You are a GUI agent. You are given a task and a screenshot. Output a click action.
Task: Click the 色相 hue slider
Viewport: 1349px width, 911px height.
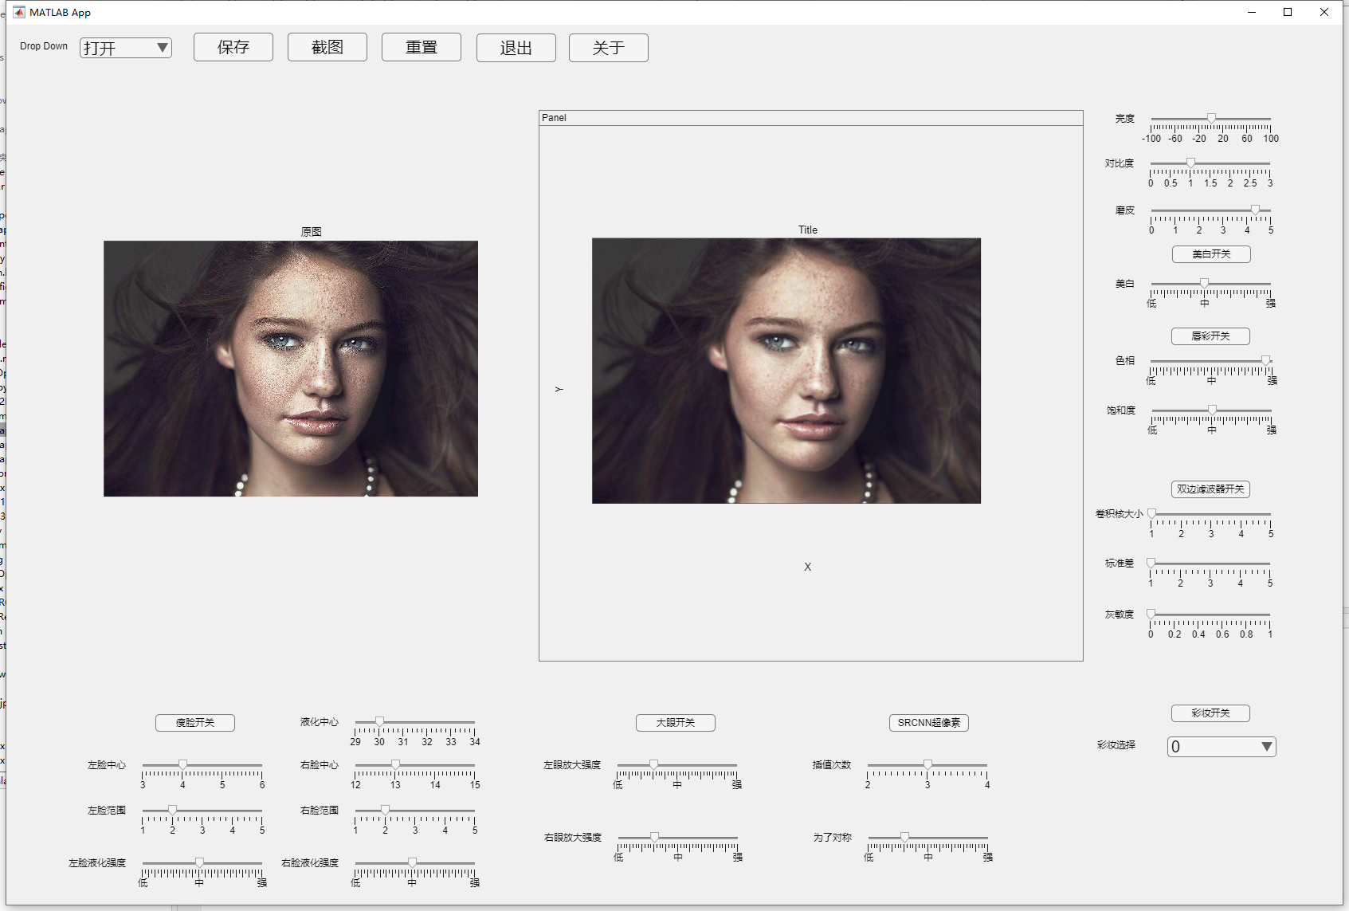[1211, 360]
